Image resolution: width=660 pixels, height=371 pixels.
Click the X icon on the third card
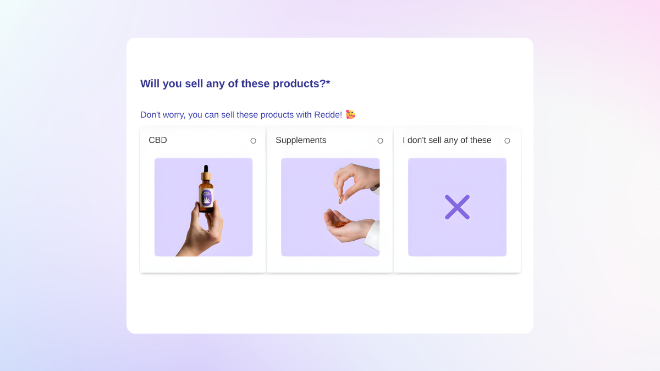coord(457,207)
